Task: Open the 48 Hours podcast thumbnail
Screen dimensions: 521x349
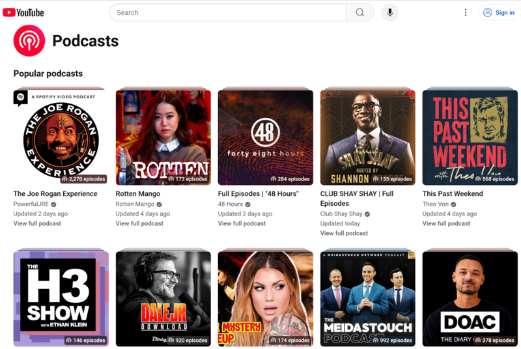Action: [x=266, y=137]
